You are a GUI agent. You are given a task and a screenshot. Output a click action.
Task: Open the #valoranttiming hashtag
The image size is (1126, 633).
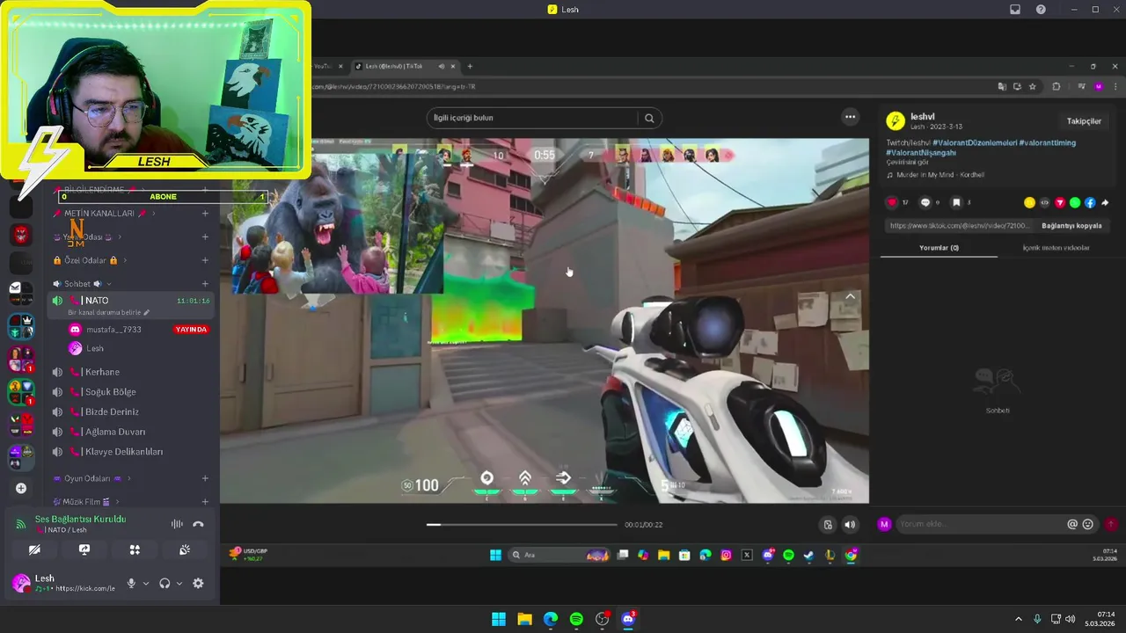(x=1047, y=142)
